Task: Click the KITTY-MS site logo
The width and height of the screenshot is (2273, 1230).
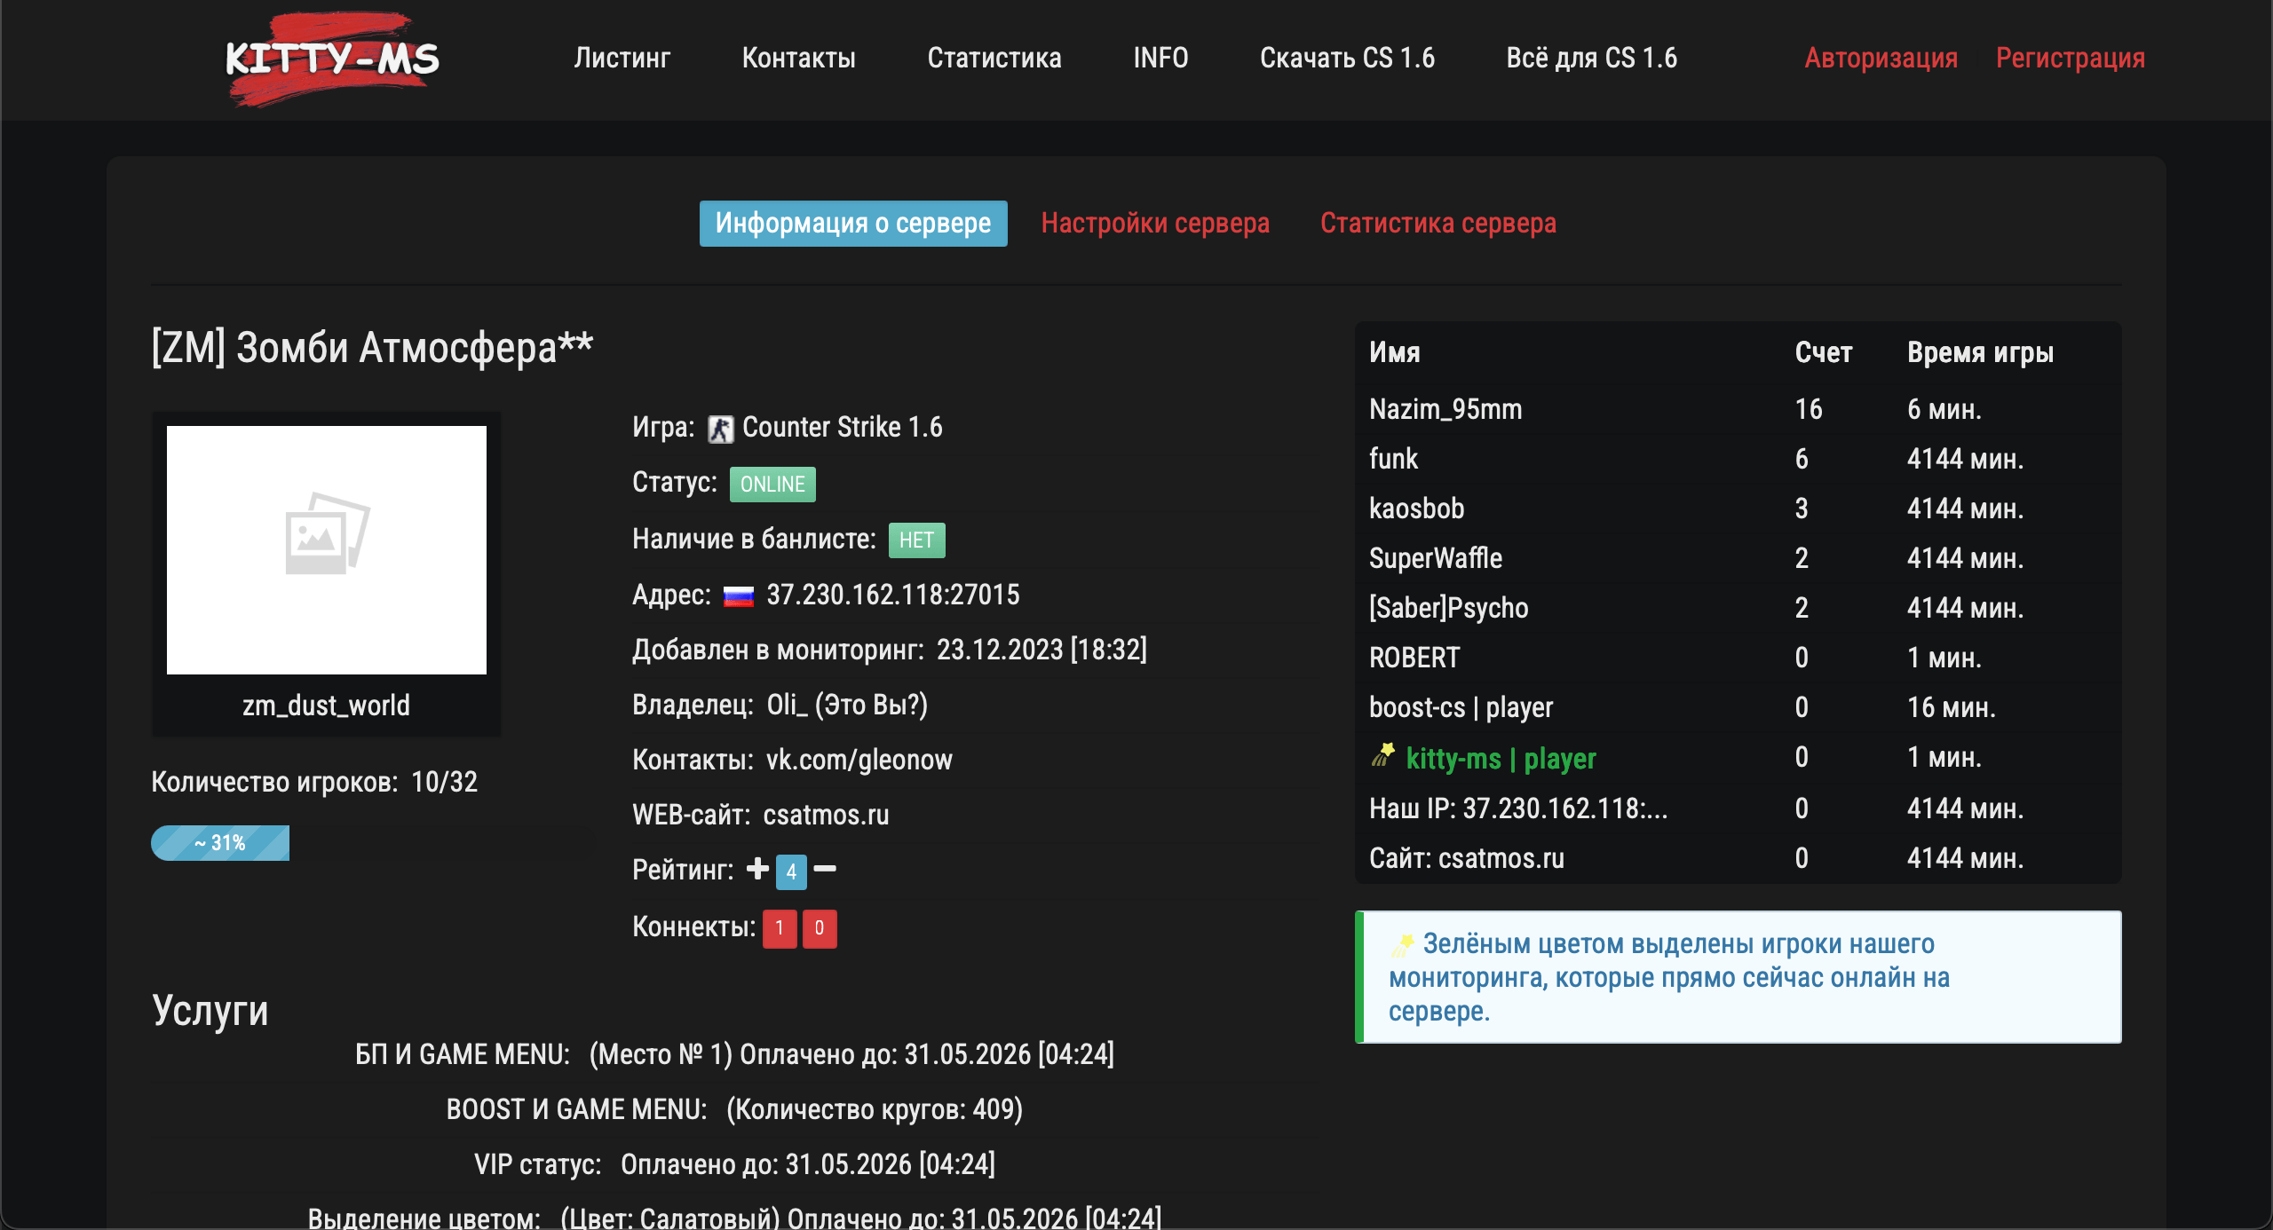Action: pos(333,59)
